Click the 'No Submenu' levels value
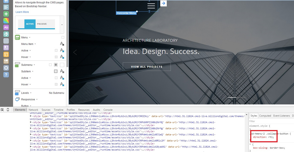Image resolution: width=294 pixels, height=152 pixels. pos(56,93)
